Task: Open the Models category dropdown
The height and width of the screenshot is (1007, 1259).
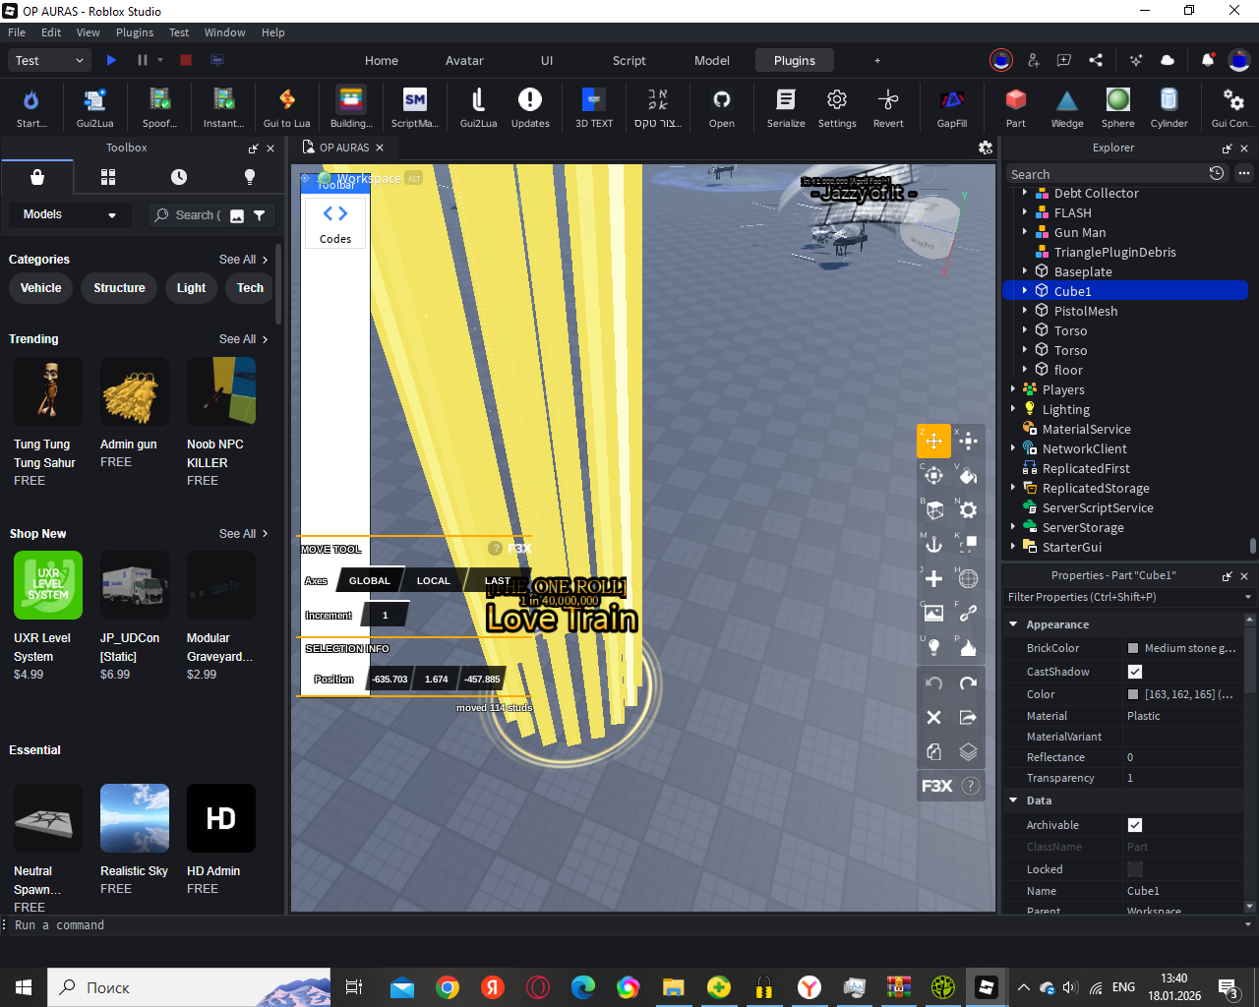Action: (x=69, y=214)
